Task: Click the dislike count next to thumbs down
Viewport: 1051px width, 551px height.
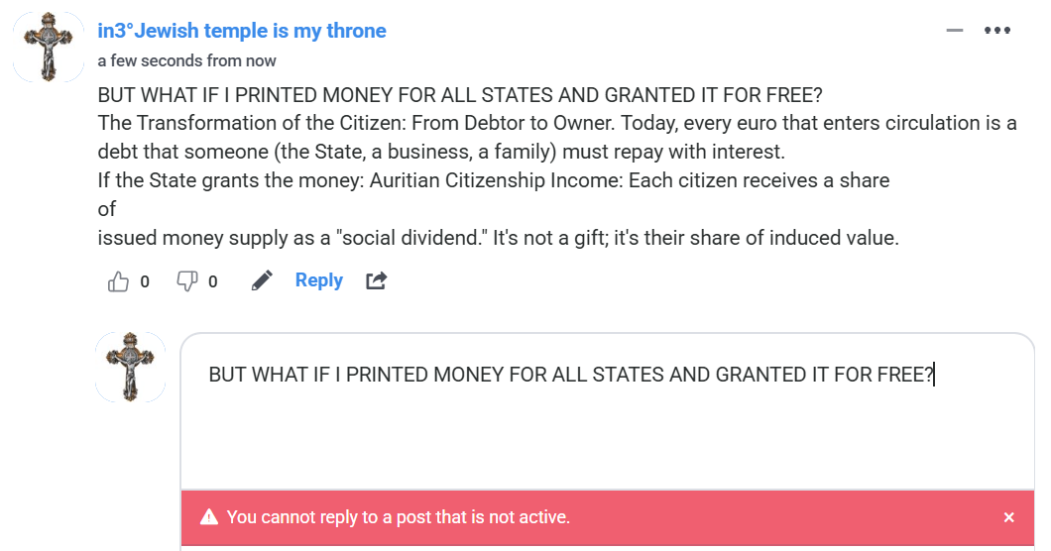Action: click(212, 281)
